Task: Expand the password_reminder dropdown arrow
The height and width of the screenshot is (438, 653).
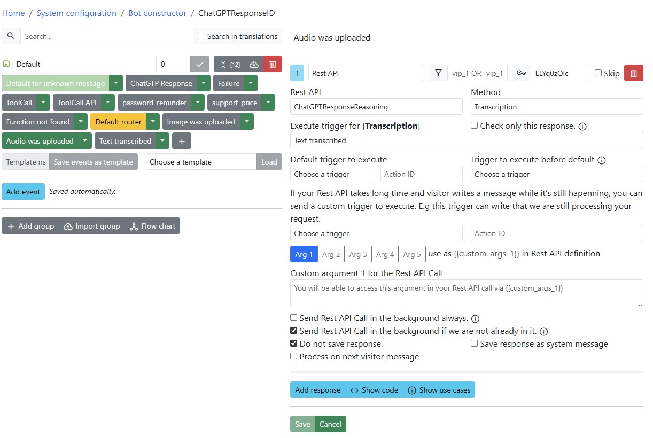Action: [x=198, y=103]
